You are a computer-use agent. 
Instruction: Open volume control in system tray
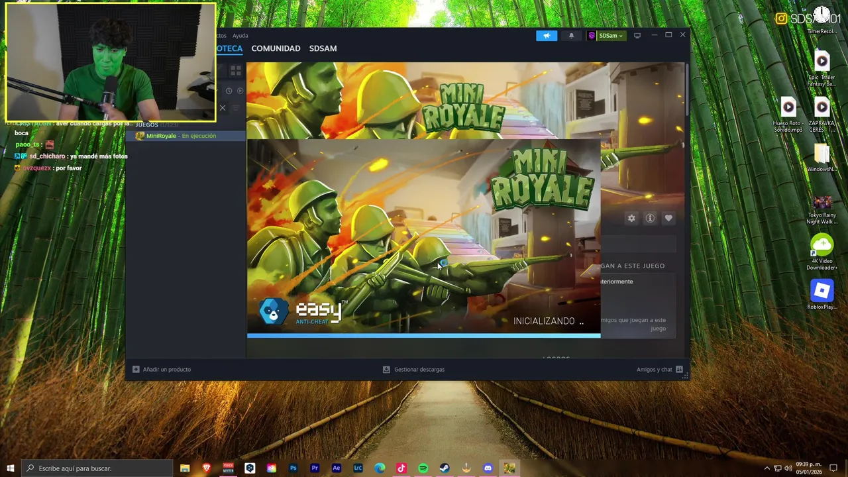point(788,468)
